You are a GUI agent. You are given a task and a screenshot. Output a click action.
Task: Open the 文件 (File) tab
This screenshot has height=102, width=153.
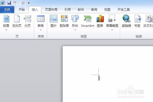[x=7, y=10]
